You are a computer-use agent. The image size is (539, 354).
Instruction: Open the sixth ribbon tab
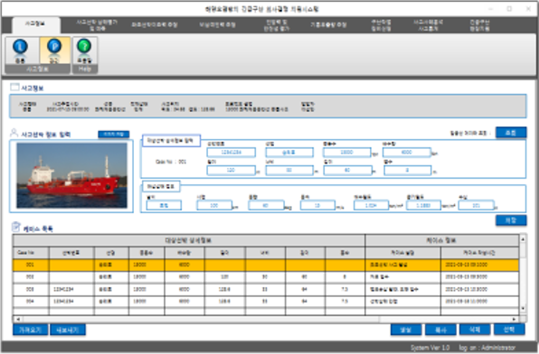coord(328,24)
